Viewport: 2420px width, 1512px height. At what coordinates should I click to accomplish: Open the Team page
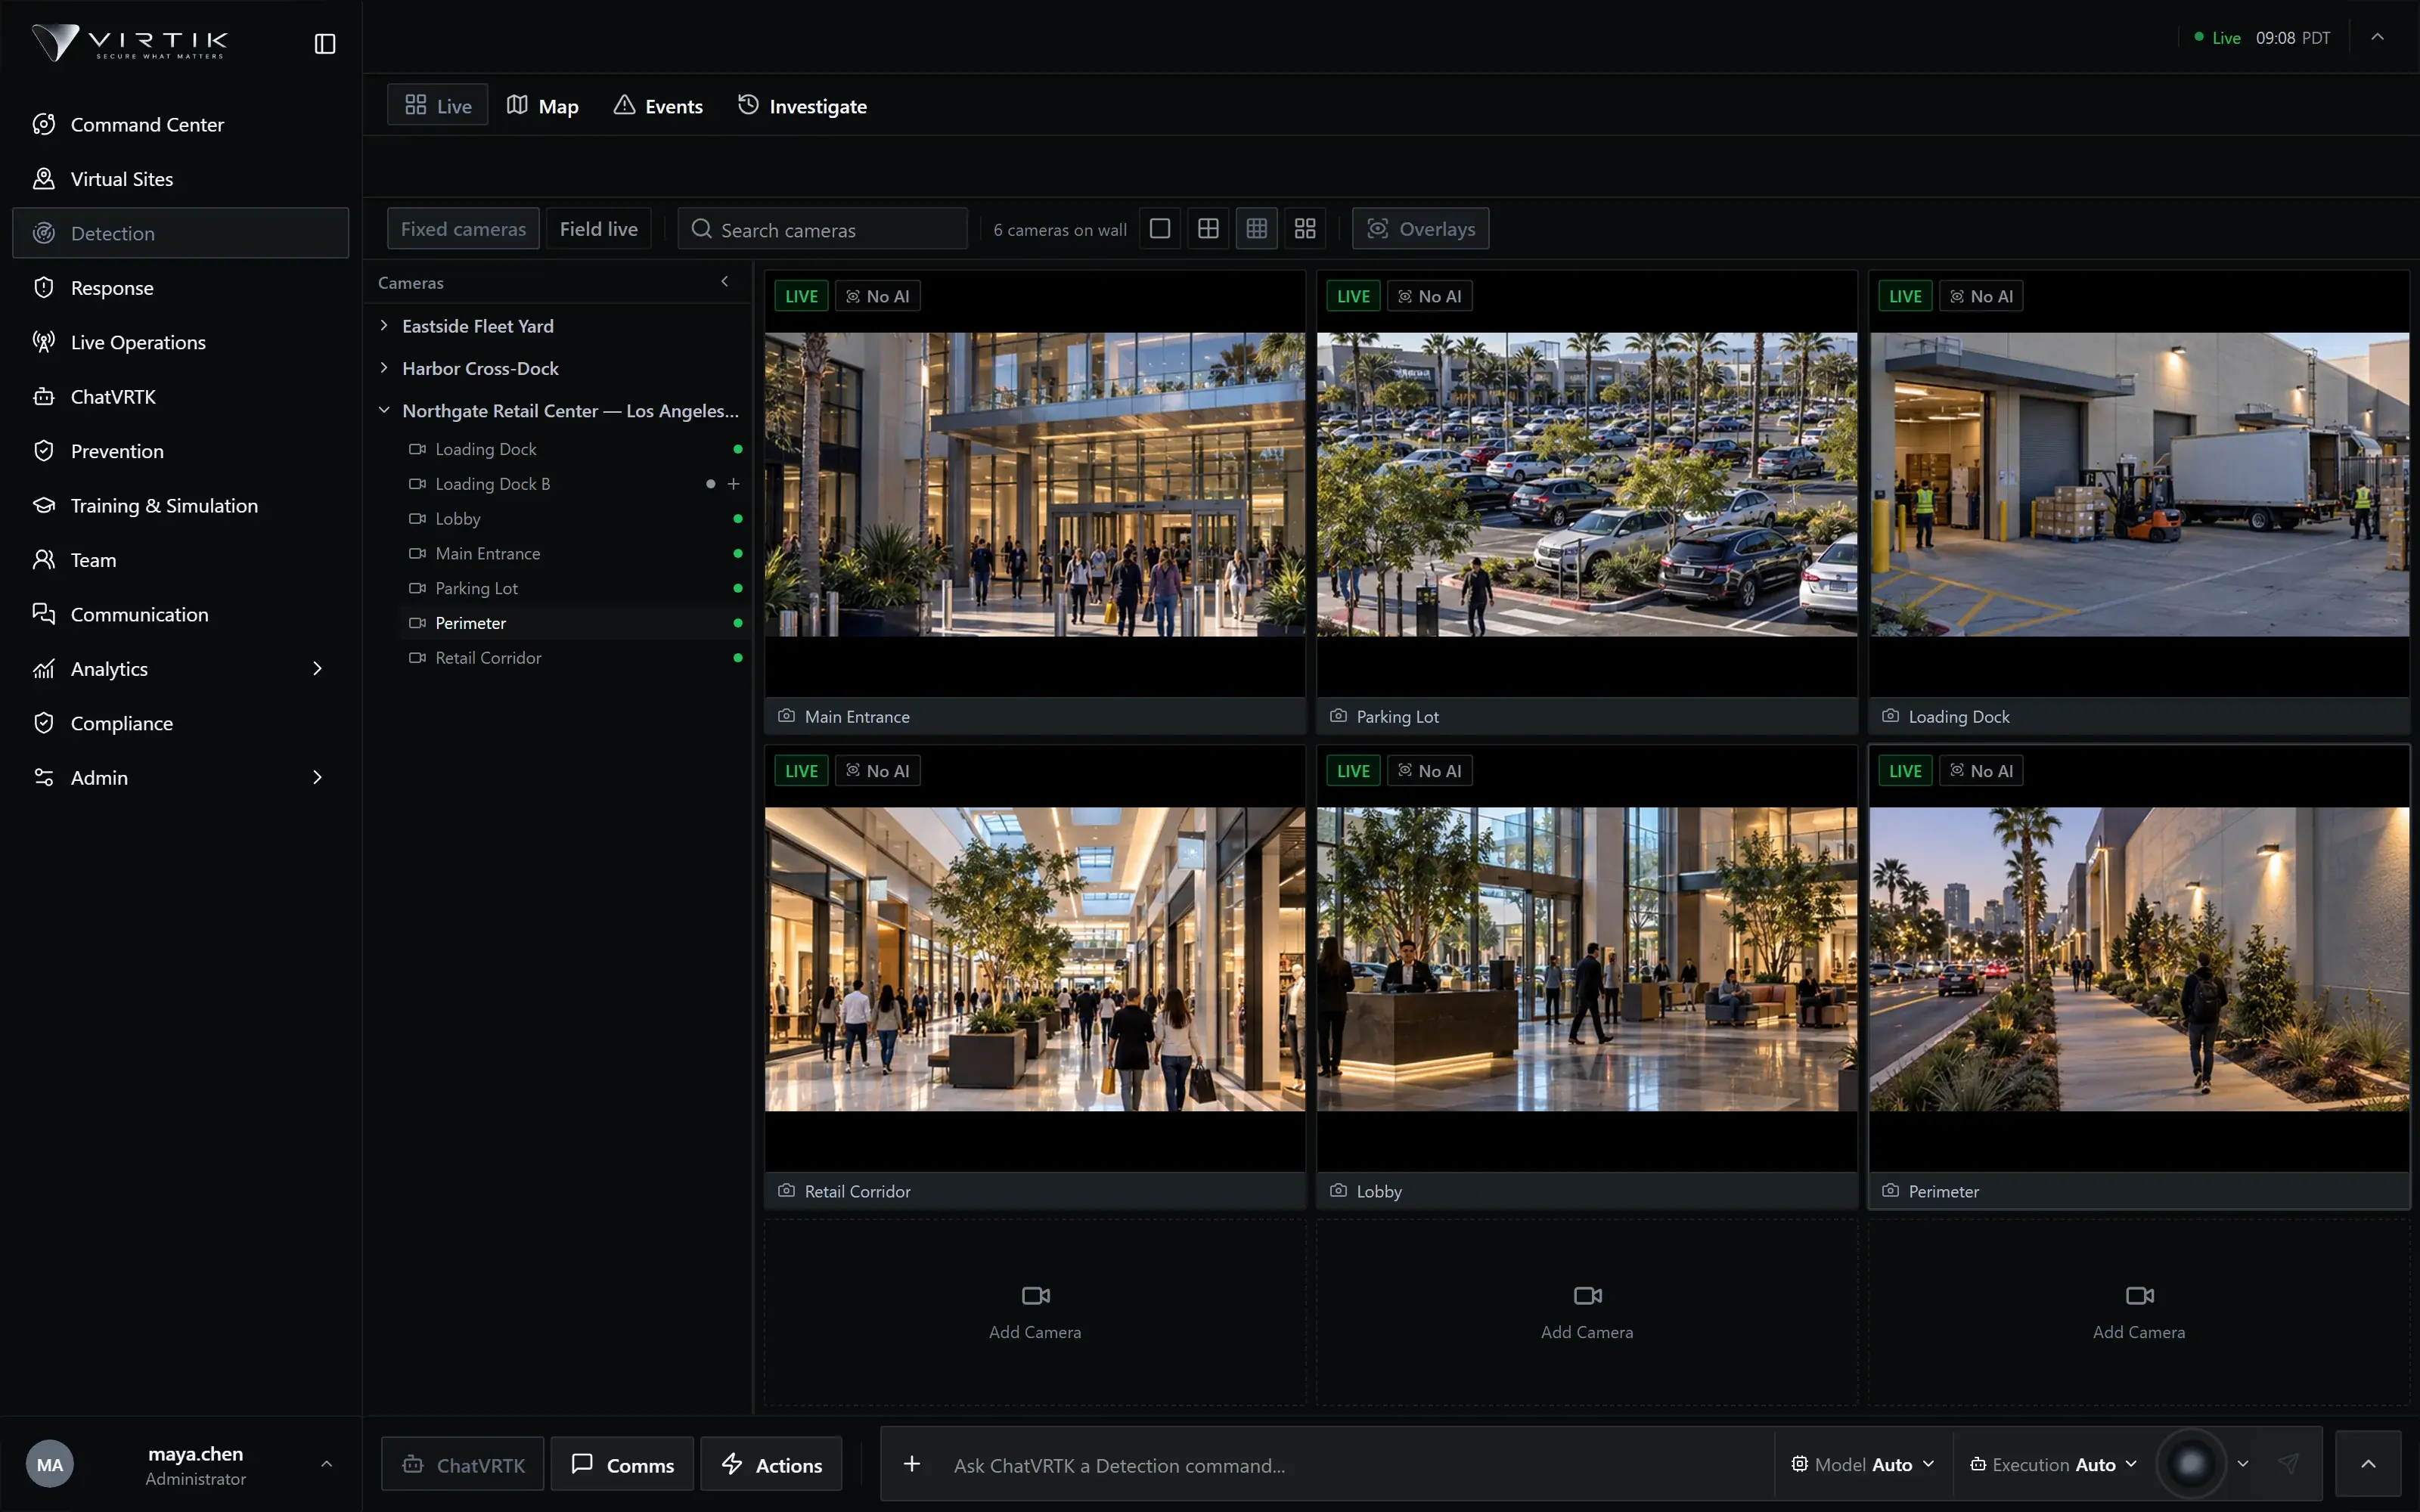[180, 560]
